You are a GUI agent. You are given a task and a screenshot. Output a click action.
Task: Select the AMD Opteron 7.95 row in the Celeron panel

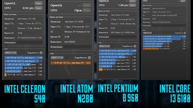(x=24, y=64)
